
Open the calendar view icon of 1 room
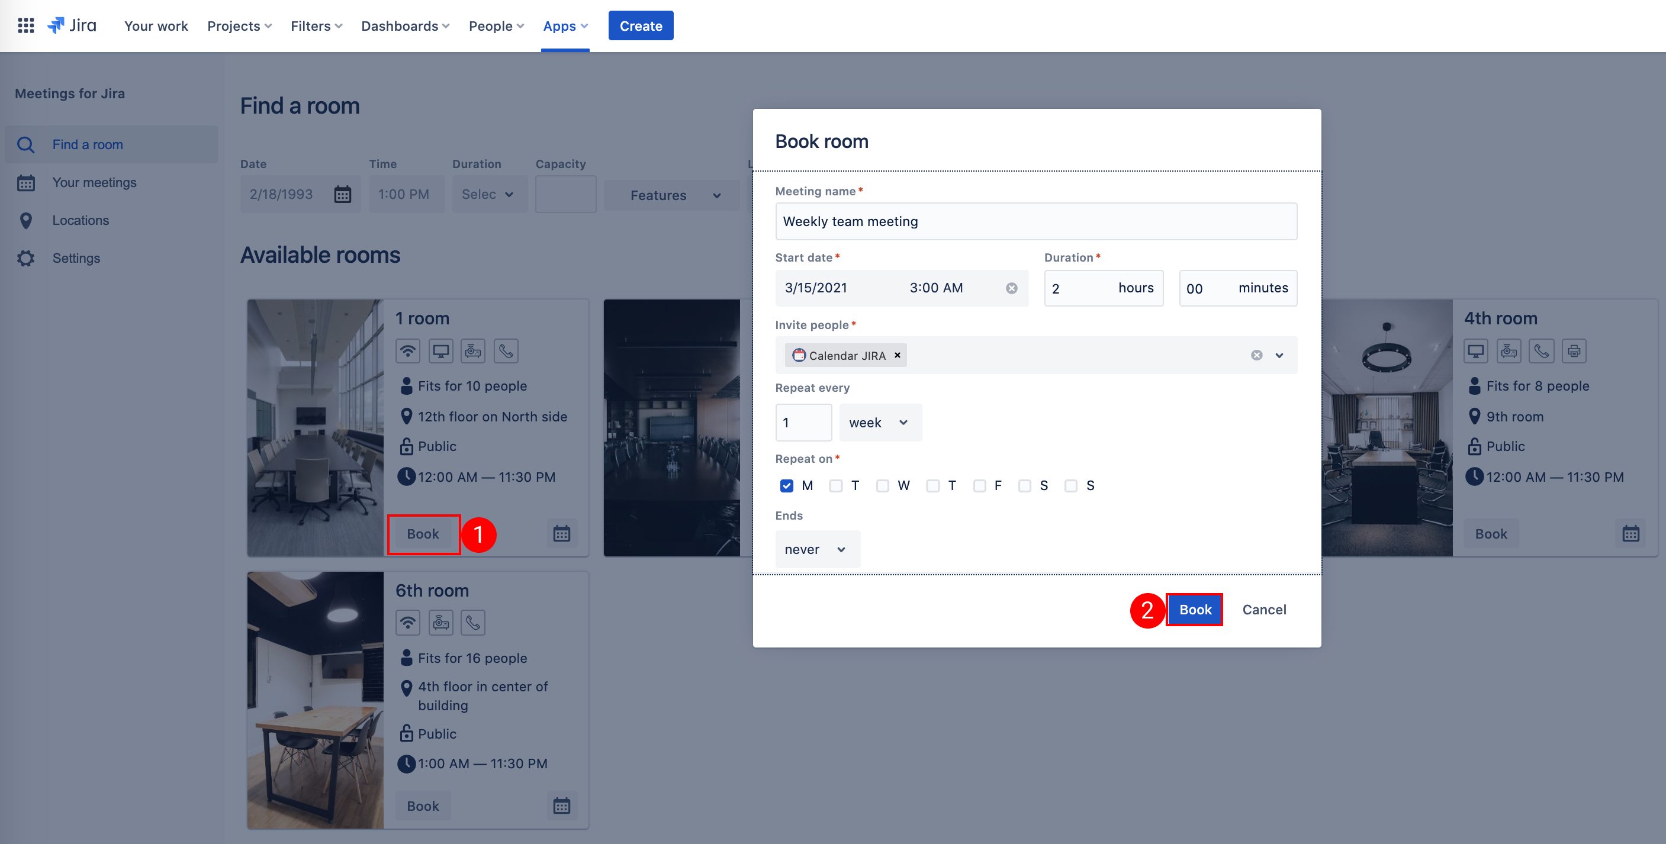561,533
